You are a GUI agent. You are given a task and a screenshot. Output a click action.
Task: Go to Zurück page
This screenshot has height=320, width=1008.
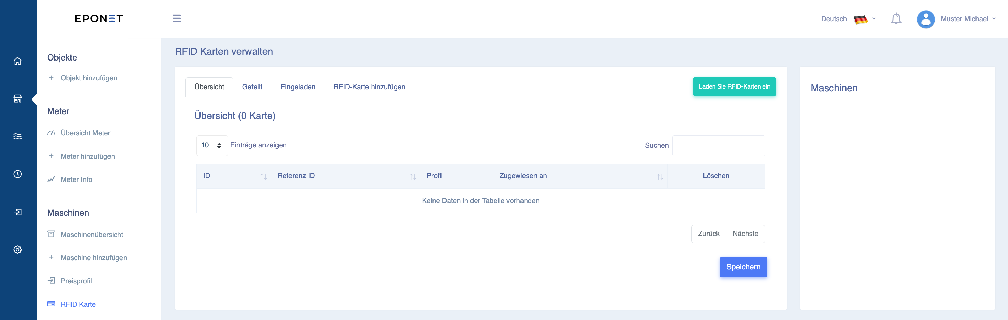[708, 234]
